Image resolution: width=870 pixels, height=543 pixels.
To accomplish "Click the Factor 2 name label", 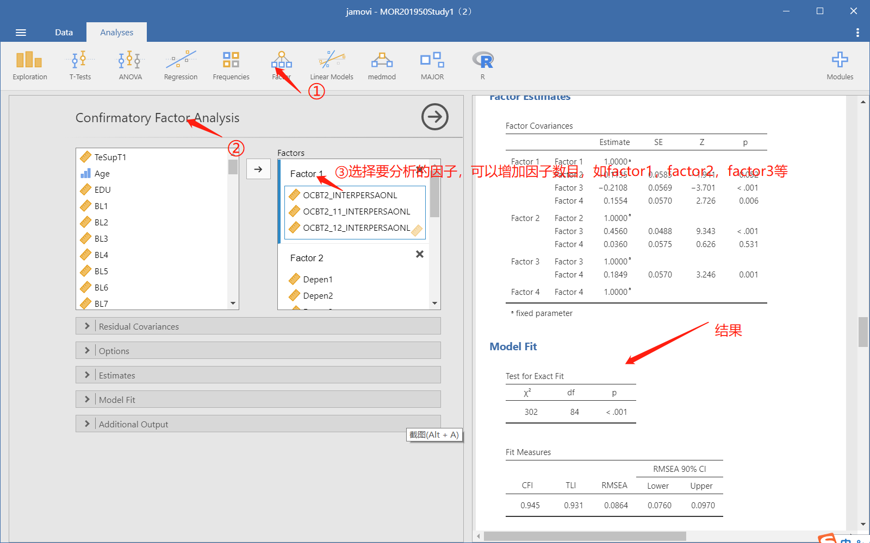I will click(307, 258).
